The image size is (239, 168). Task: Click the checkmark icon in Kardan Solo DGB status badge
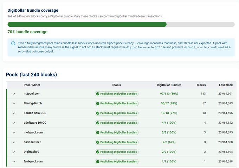pos(98,113)
